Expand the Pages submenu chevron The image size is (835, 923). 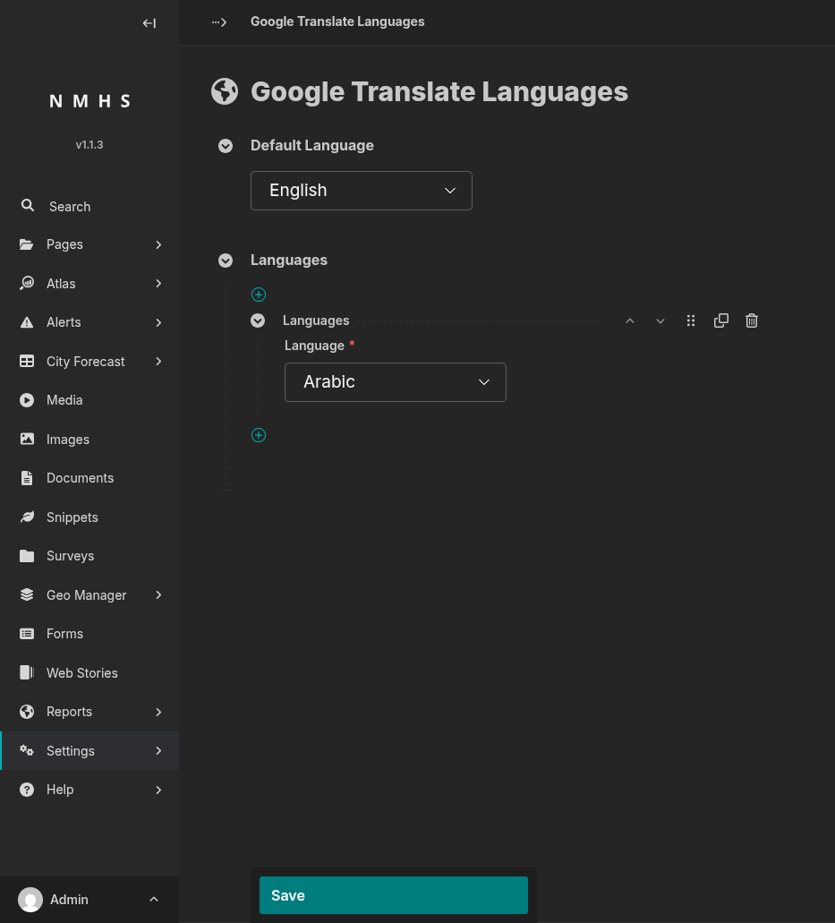point(158,244)
